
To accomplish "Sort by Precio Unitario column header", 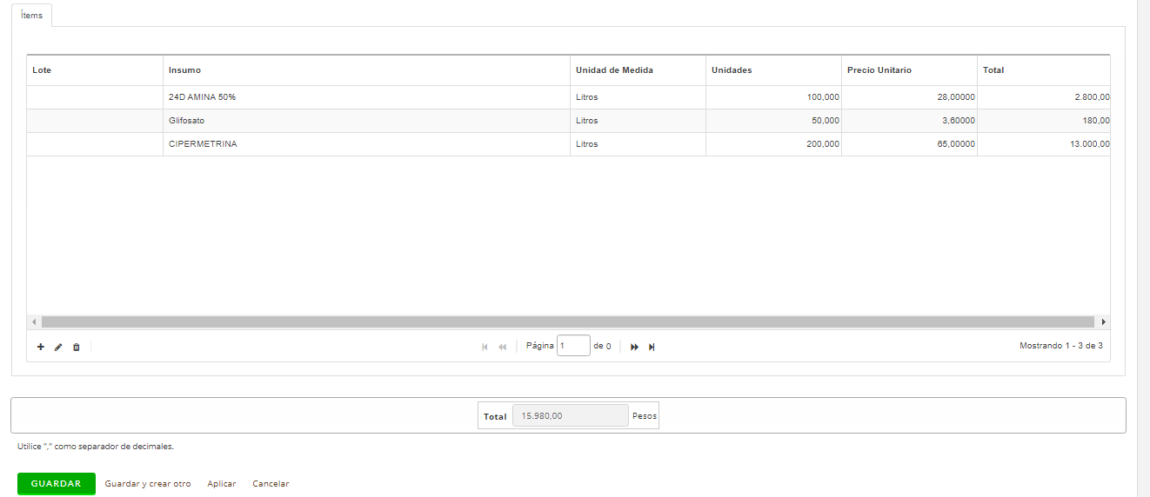I will [x=909, y=70].
